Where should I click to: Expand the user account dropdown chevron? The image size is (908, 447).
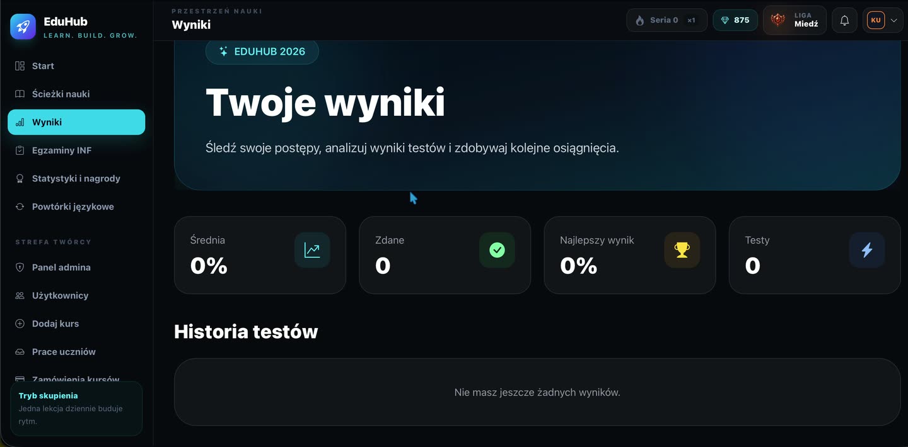click(894, 20)
